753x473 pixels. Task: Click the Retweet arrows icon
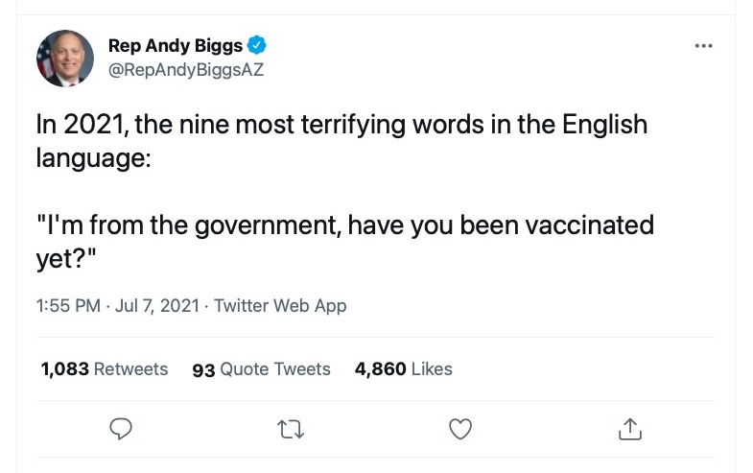291,430
